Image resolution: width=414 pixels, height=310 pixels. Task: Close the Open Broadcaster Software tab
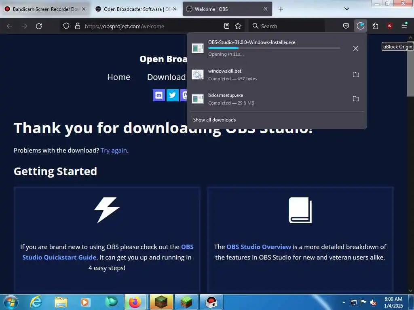(x=175, y=9)
